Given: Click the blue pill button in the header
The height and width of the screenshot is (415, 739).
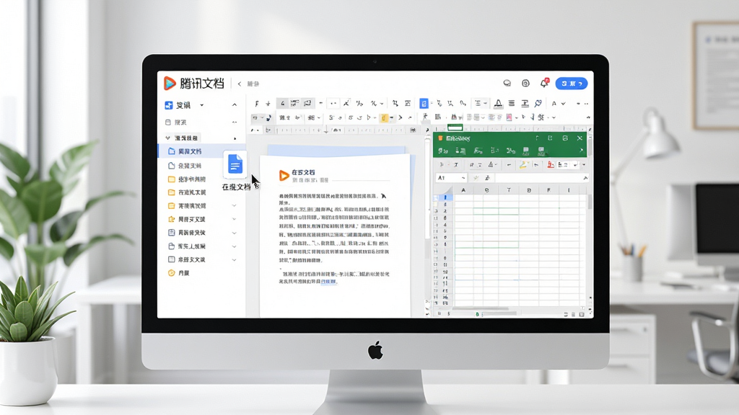Looking at the screenshot, I should click(572, 84).
